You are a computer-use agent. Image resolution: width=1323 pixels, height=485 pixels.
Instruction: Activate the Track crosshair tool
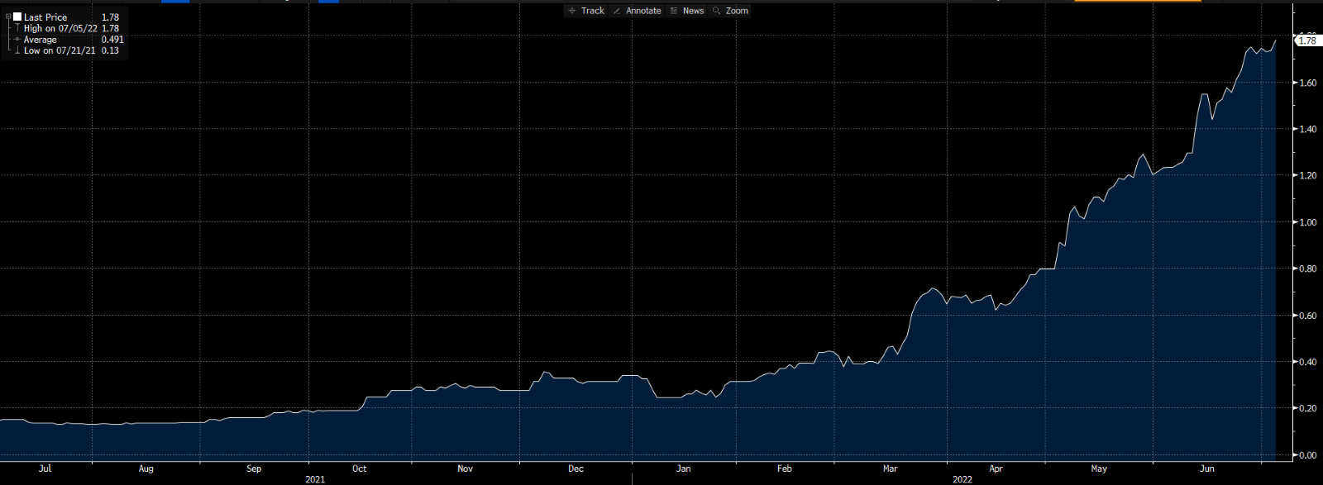(x=586, y=11)
